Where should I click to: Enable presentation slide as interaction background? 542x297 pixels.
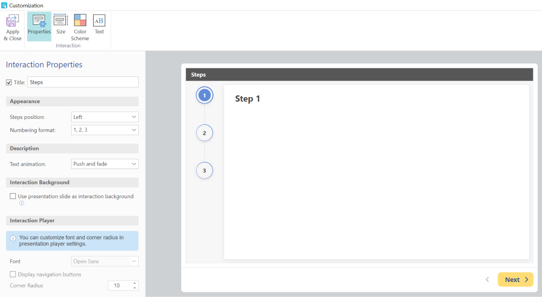(x=13, y=196)
